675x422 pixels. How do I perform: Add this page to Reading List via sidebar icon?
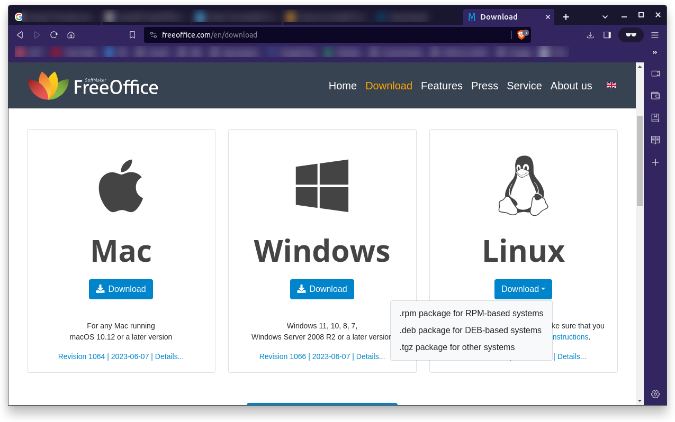tap(655, 118)
